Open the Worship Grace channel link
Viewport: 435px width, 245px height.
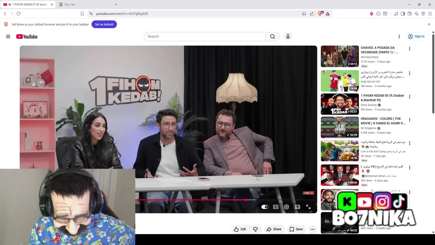pos(369,57)
